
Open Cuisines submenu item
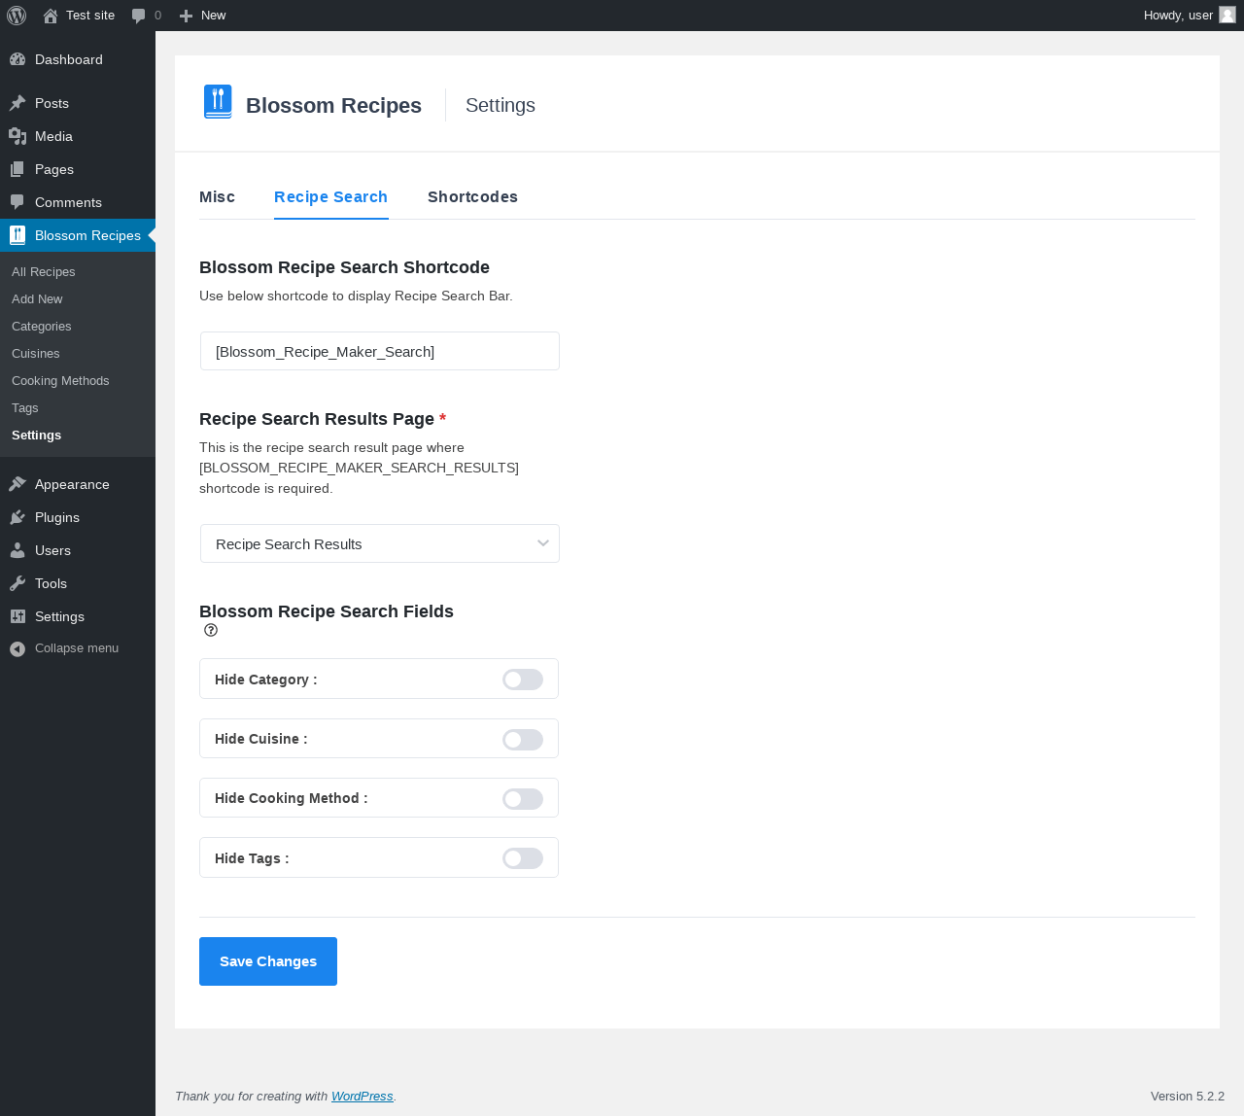[x=35, y=354]
